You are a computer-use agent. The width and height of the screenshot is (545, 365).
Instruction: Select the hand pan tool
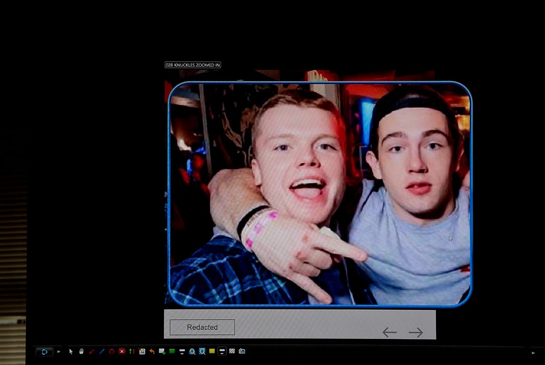[x=81, y=351]
